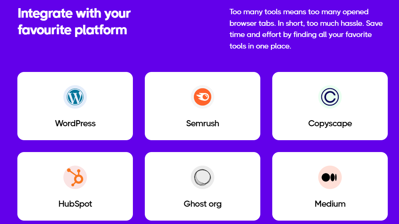
Task: Click the Semrush fireball icon
Action: 202,97
